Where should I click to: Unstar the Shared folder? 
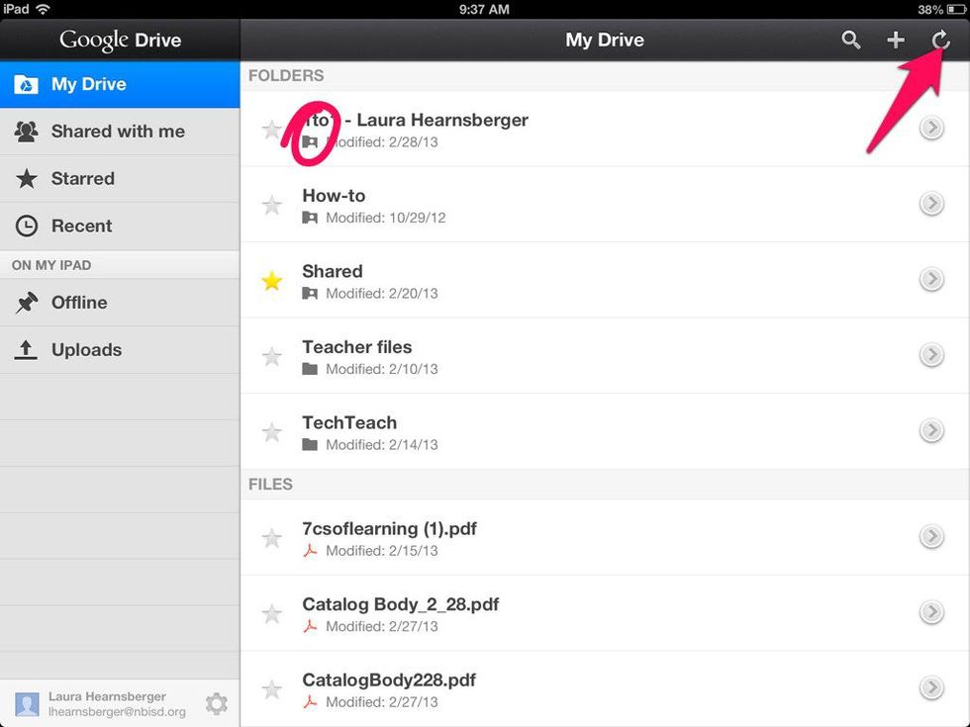(x=271, y=281)
